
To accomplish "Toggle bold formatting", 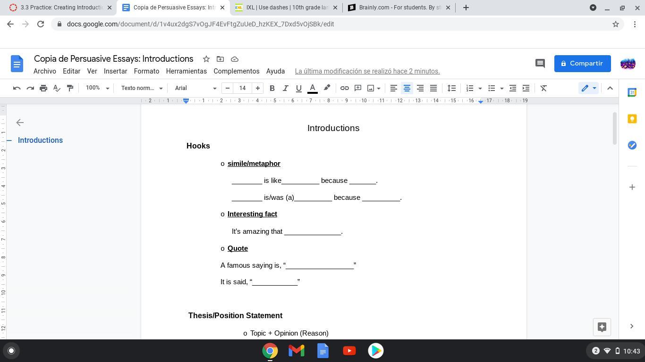I will tap(272, 88).
